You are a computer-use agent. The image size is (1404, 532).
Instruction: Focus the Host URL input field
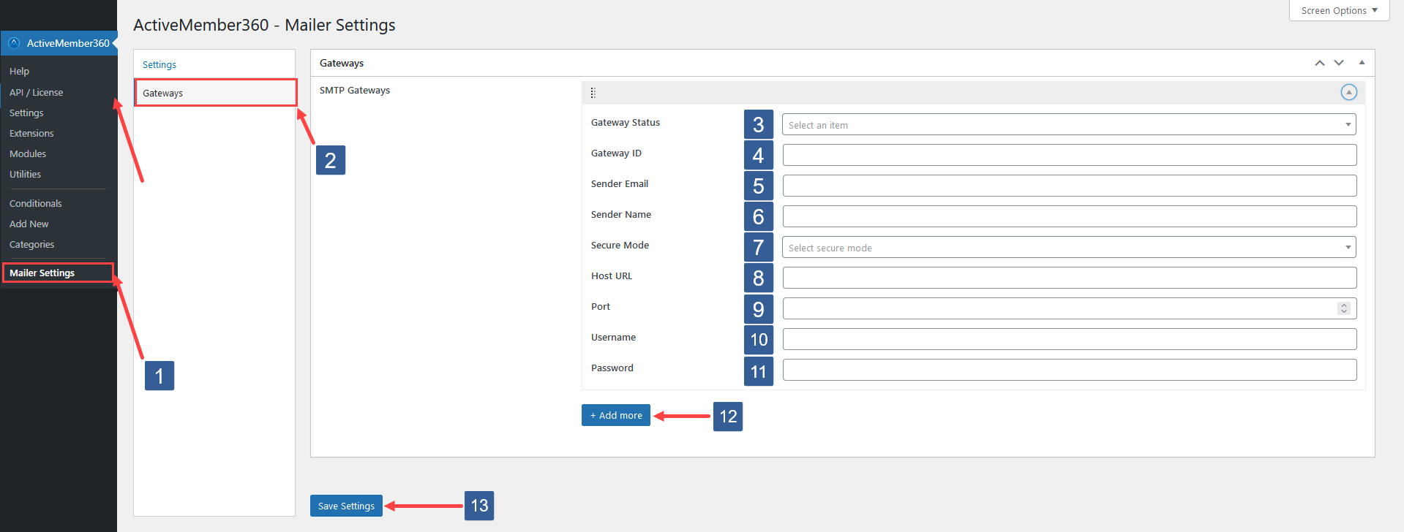tap(1070, 278)
